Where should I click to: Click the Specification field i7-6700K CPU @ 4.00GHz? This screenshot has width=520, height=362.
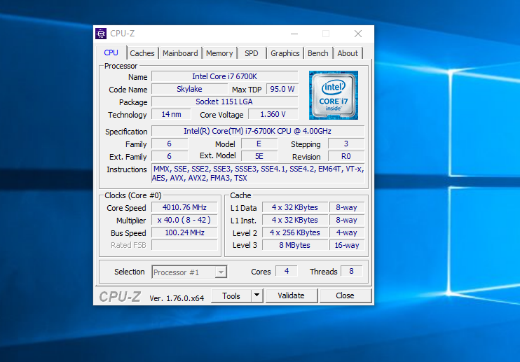[x=258, y=131]
